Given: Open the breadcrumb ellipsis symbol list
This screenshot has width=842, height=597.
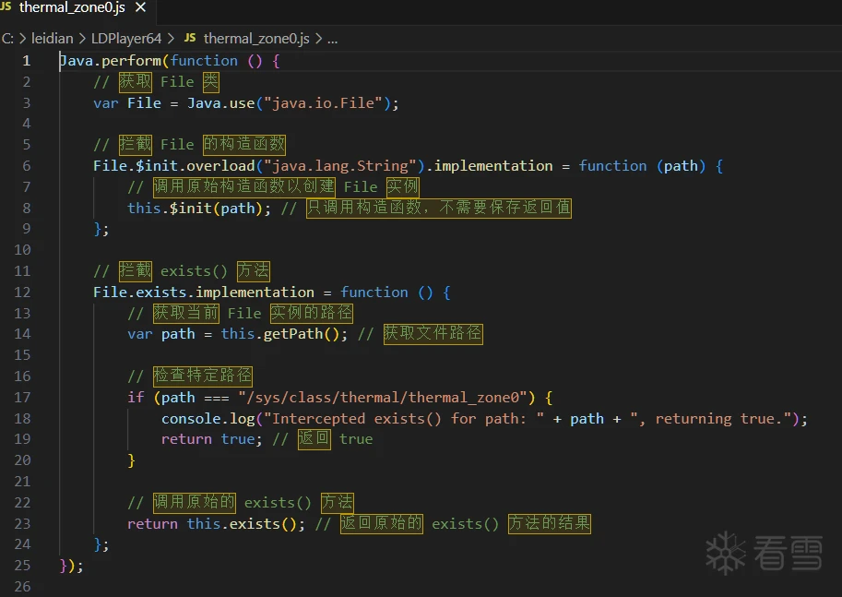Looking at the screenshot, I should (x=332, y=40).
